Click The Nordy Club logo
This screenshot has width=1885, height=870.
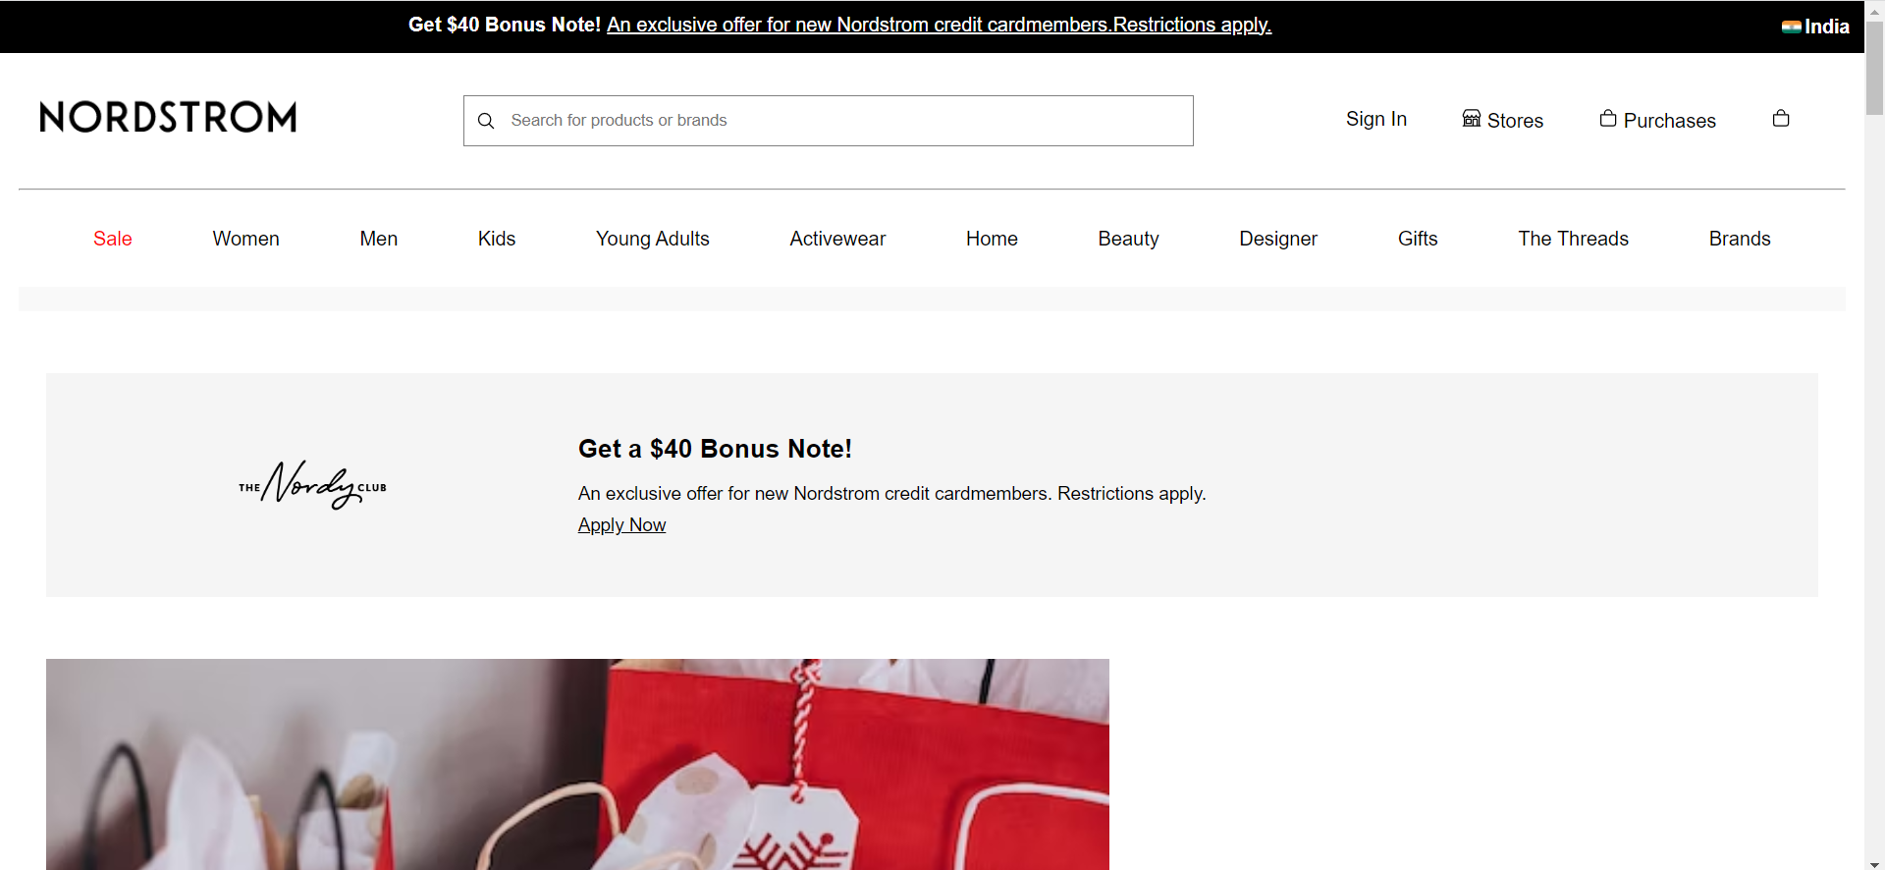coord(312,485)
